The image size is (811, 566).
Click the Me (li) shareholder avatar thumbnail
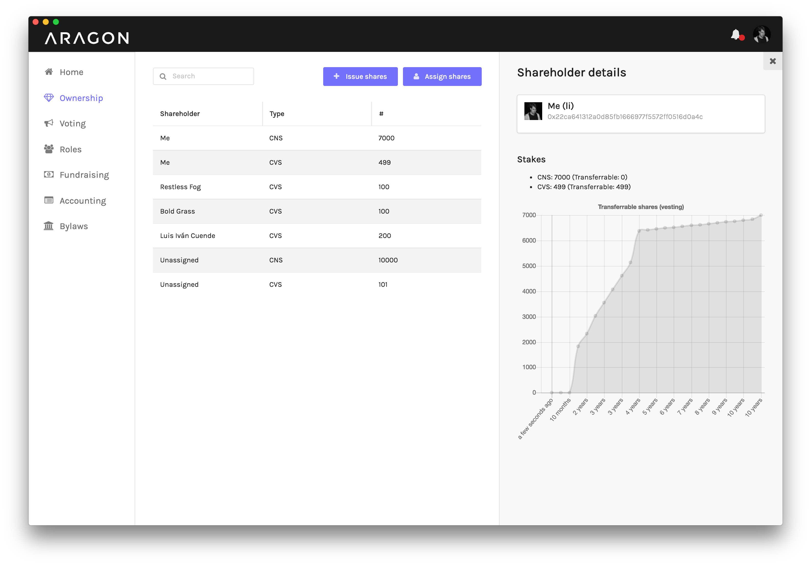[x=533, y=111]
